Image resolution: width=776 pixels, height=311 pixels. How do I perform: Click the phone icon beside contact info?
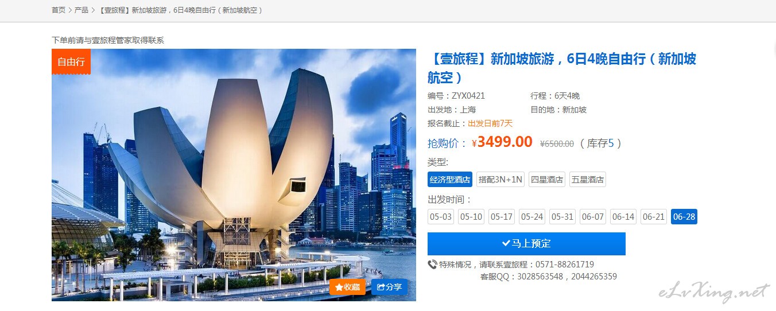(x=432, y=265)
